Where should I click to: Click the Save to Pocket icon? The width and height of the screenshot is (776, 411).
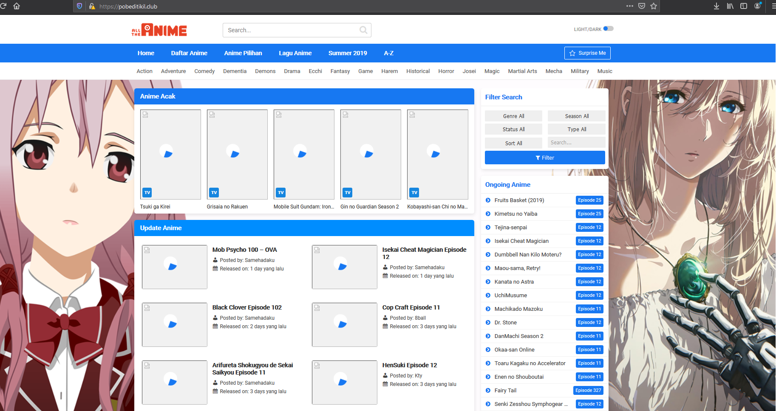point(642,6)
